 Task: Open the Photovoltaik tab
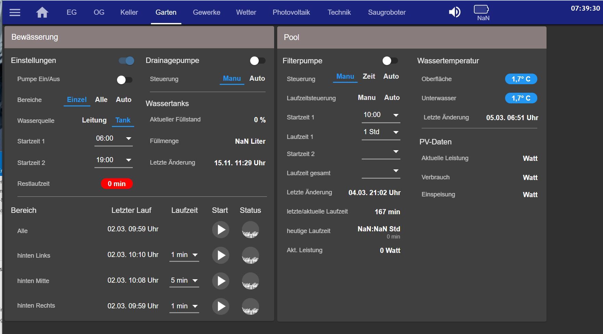(291, 12)
